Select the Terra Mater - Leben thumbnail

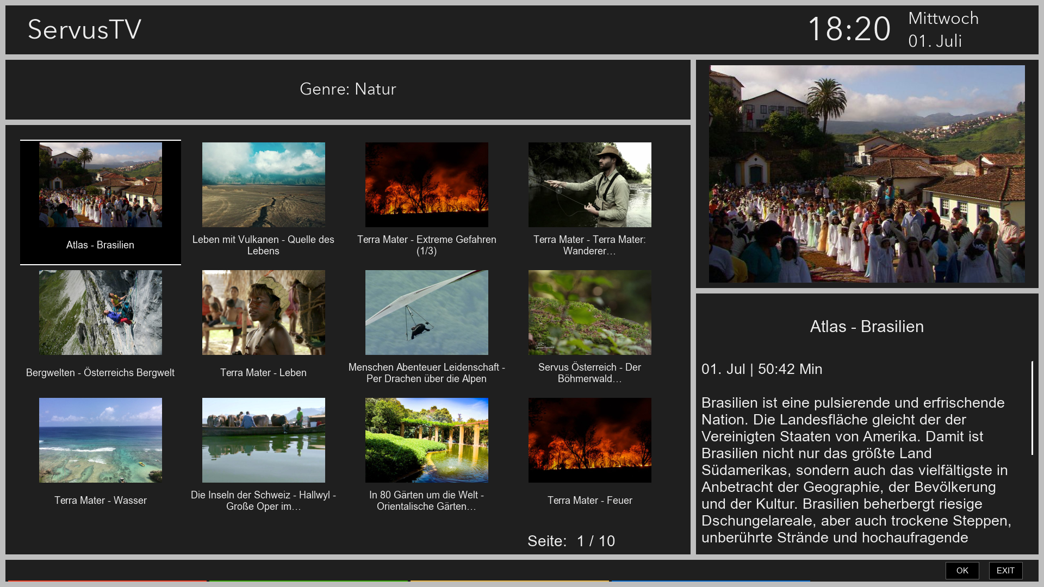tap(264, 313)
